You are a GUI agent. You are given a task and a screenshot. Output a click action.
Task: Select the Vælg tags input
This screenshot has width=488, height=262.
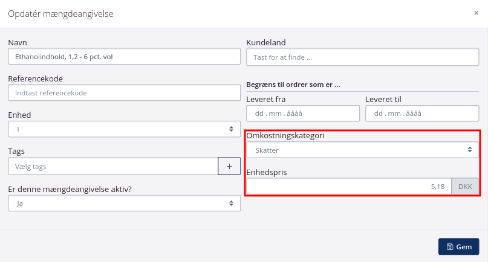tap(113, 166)
